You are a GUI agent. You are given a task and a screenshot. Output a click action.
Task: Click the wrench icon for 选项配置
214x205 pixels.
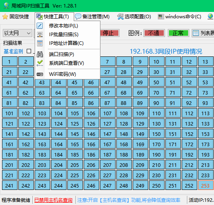coord(120,17)
